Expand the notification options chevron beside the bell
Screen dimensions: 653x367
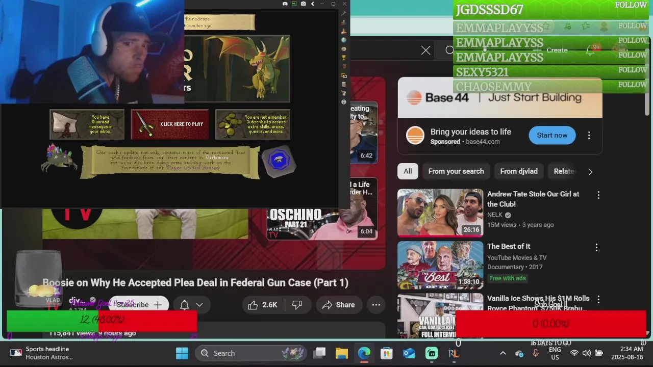(x=199, y=305)
